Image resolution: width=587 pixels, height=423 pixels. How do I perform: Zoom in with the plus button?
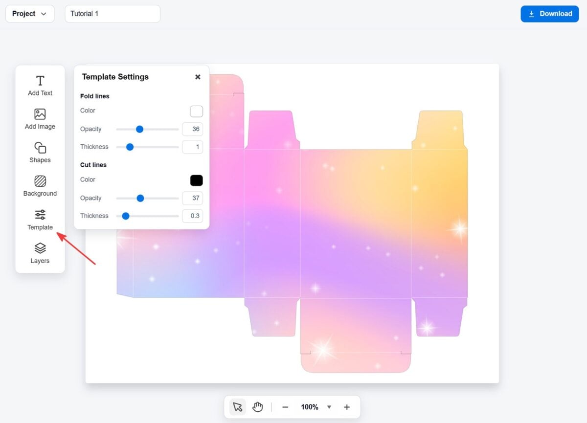[347, 407]
